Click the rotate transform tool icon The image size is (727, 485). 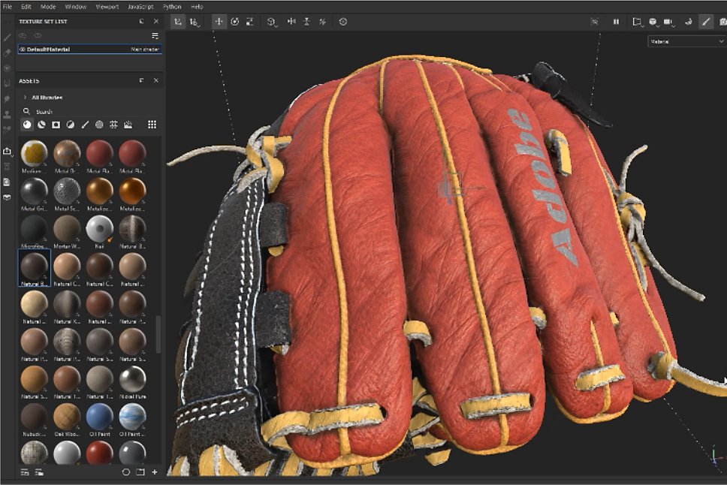(x=235, y=21)
